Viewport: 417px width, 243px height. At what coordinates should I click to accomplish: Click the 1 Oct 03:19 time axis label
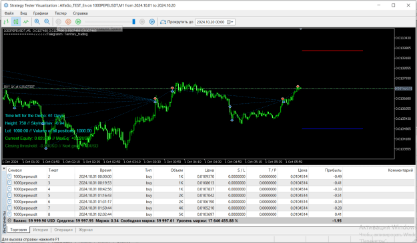click(132, 162)
